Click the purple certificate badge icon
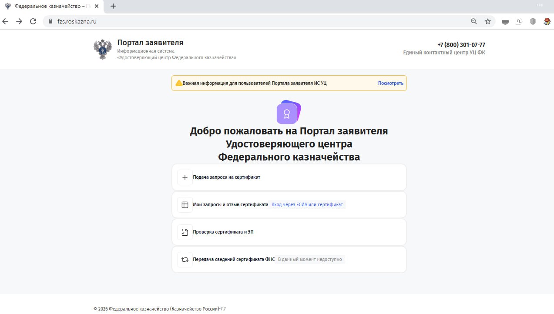 (x=289, y=112)
